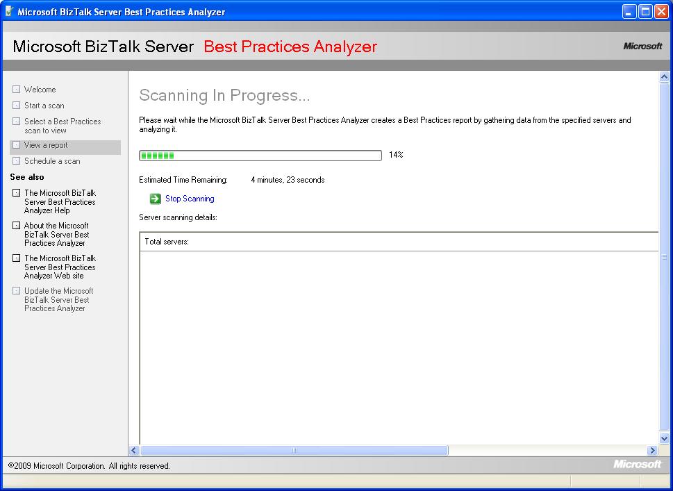Click the See also heading
673x491 pixels.
pos(27,177)
